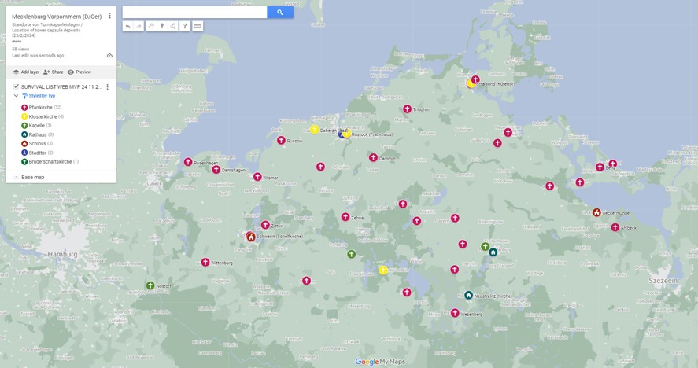Image resolution: width=698 pixels, height=368 pixels.
Task: Click the Schwerin Schelfkirche castle marker
Action: click(251, 236)
